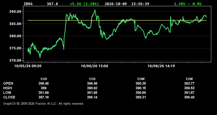Select the EOD low value 381.95
Viewport: 217px width, 115px height.
(92, 93)
